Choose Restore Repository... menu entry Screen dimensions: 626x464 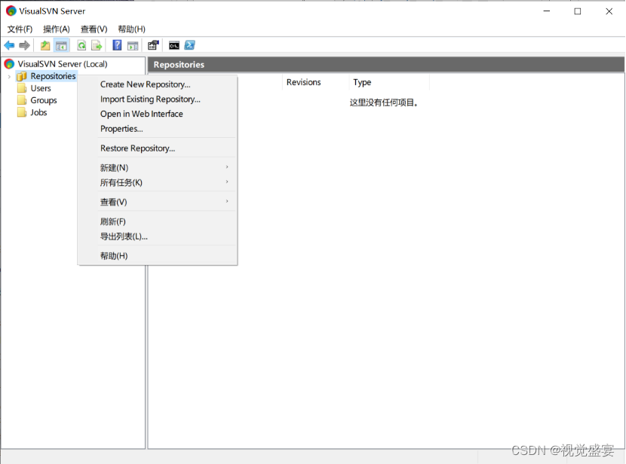[158, 148]
